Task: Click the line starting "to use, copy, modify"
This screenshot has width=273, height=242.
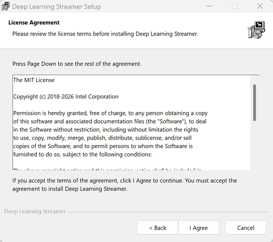Action: click(102, 138)
